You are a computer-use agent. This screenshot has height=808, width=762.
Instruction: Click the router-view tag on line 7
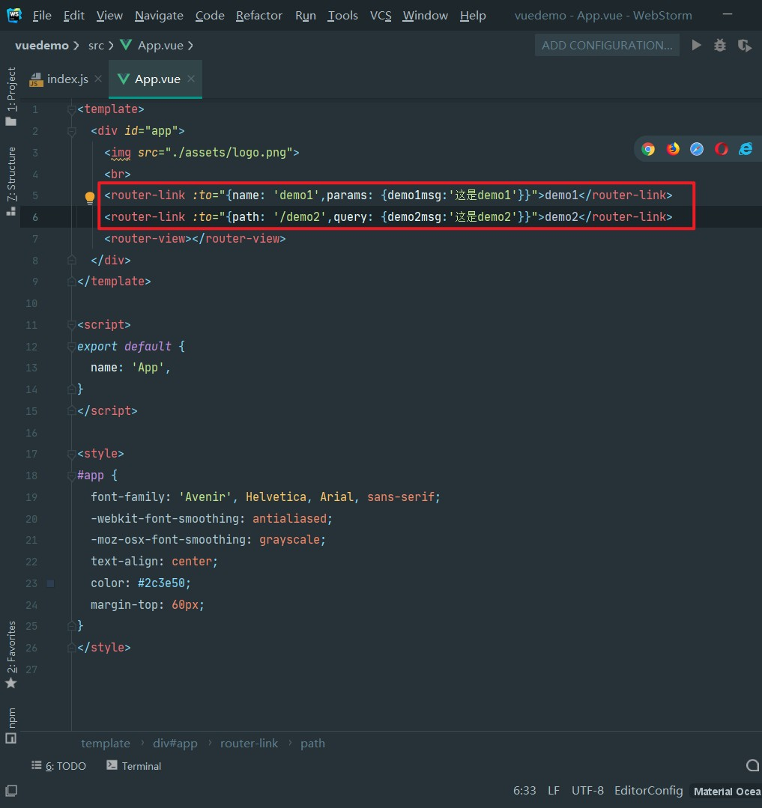pyautogui.click(x=195, y=239)
